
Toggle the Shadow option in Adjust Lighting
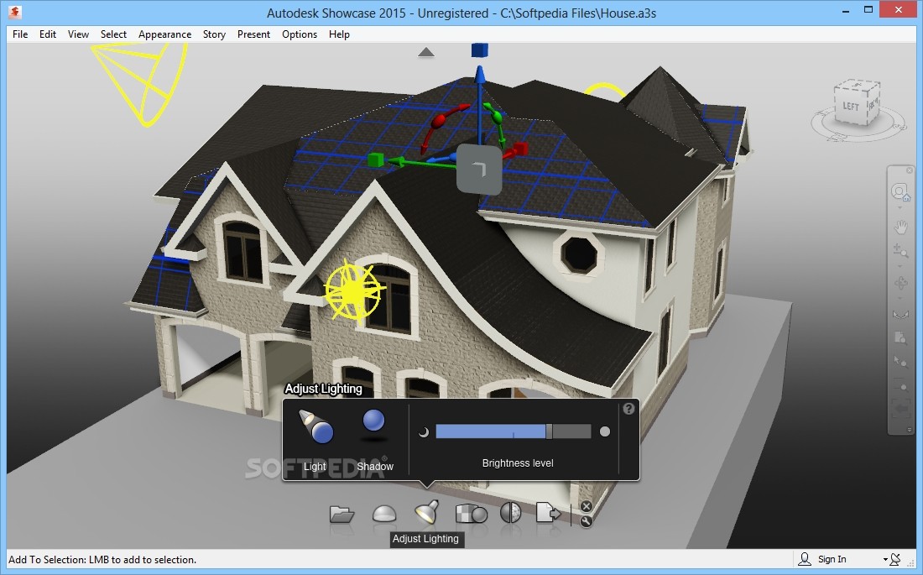click(374, 440)
